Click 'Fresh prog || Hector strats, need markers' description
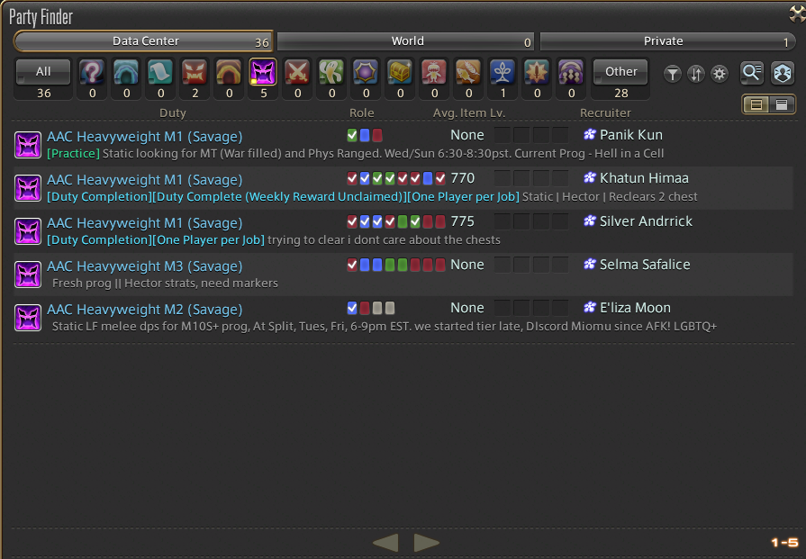This screenshot has height=559, width=806. (165, 283)
